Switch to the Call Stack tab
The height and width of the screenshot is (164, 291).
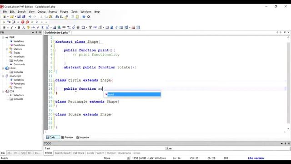pos(79,153)
